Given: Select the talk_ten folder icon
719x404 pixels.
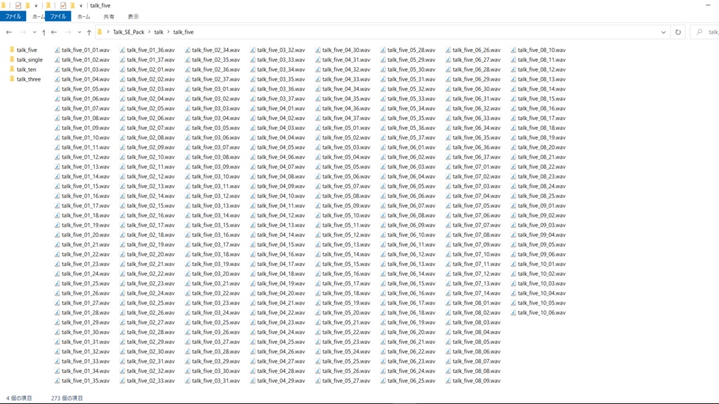Looking at the screenshot, I should click(x=11, y=69).
